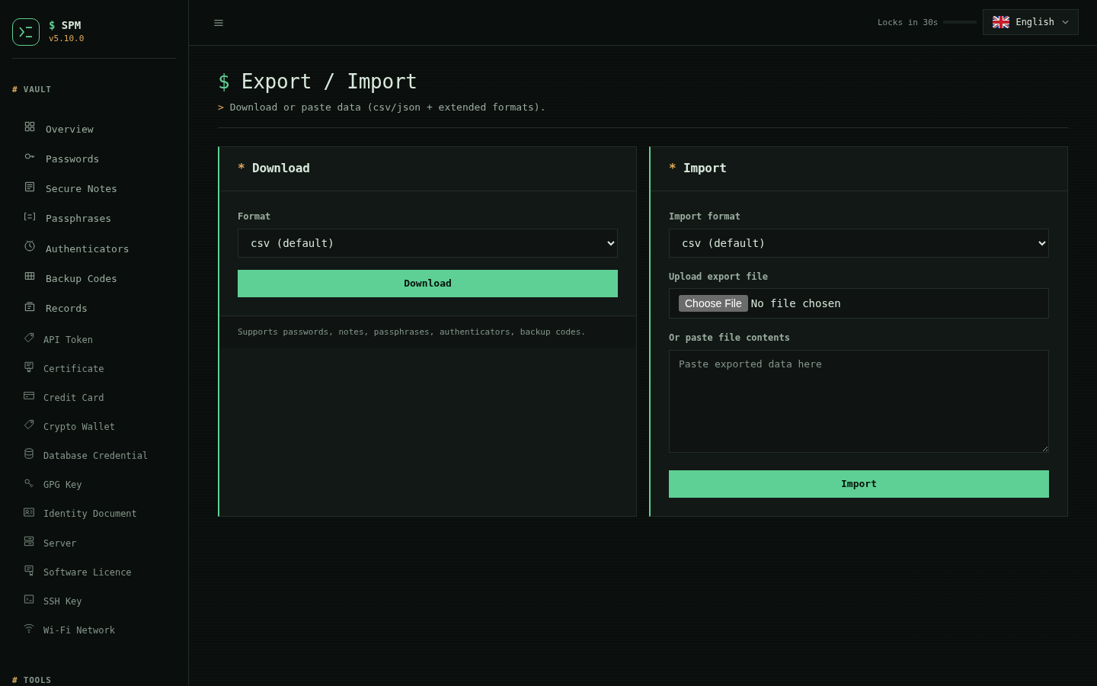Click the Software Licence icon
Image resolution: width=1097 pixels, height=686 pixels.
point(29,570)
